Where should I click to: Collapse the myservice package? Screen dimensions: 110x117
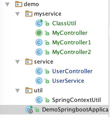point(17,14)
